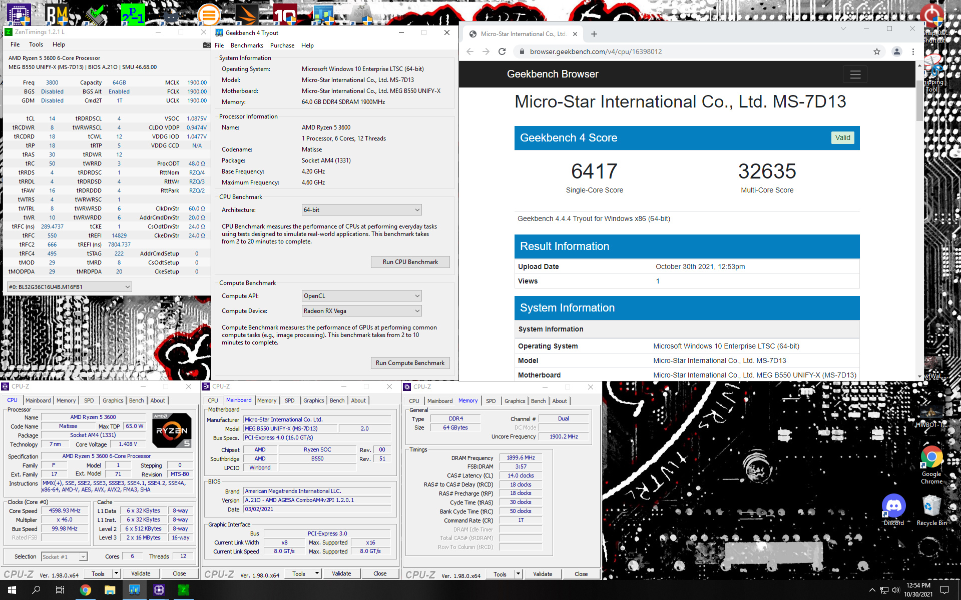Open the Geekbench Browser hamburger menu
The width and height of the screenshot is (961, 600).
855,74
